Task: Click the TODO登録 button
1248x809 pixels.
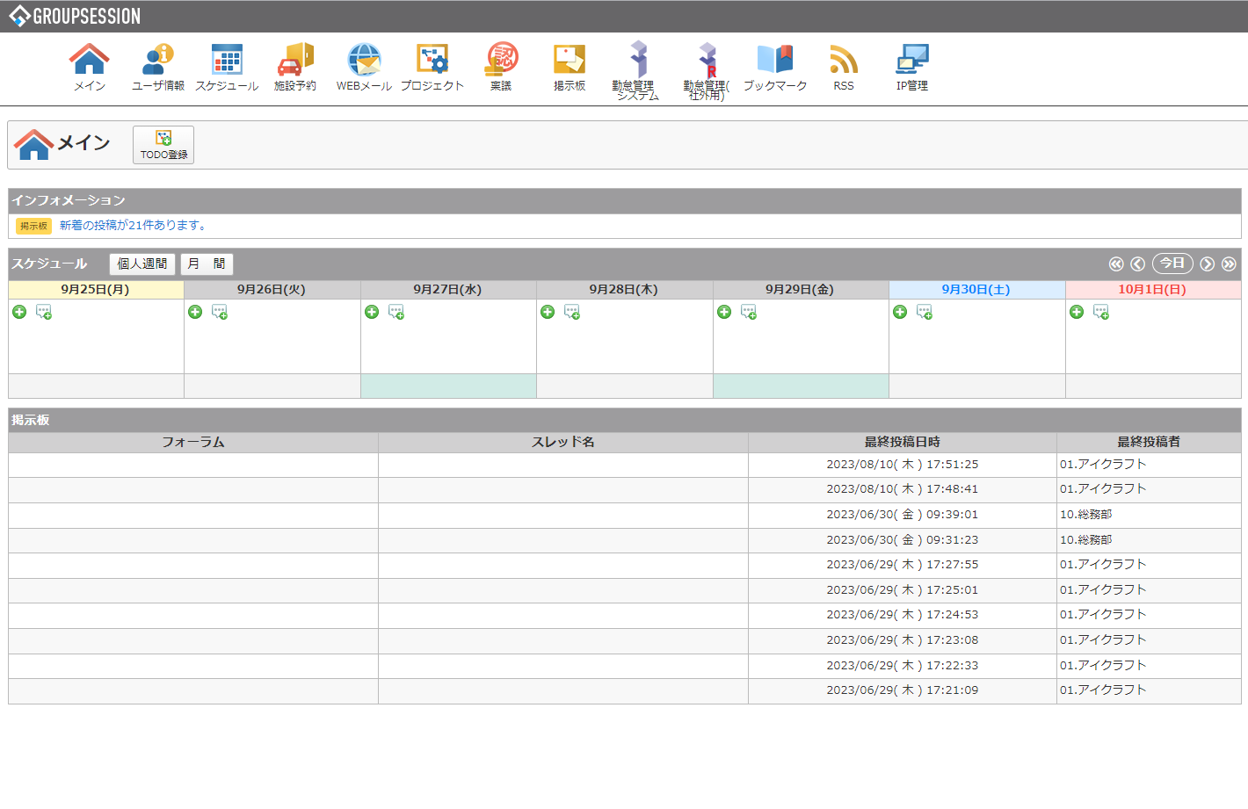Action: click(163, 145)
